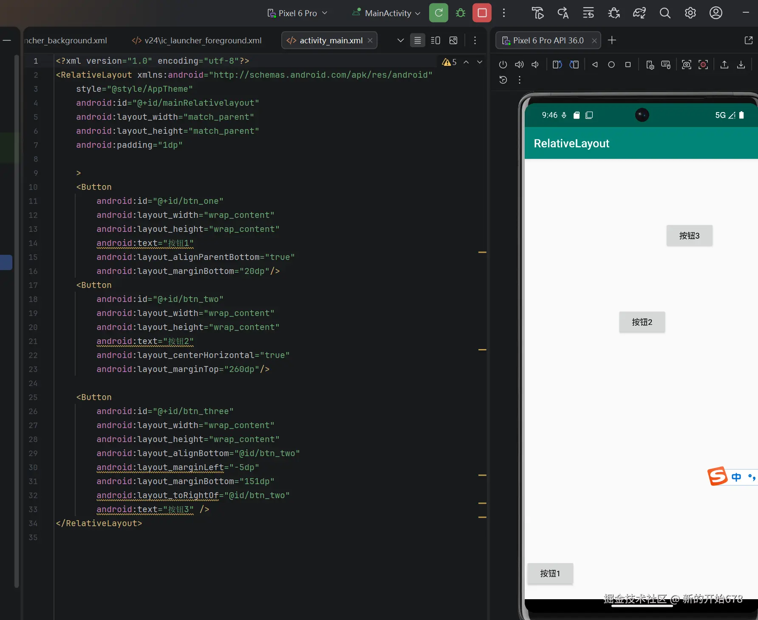758x620 pixels.
Task: Stop the running app
Action: [482, 13]
